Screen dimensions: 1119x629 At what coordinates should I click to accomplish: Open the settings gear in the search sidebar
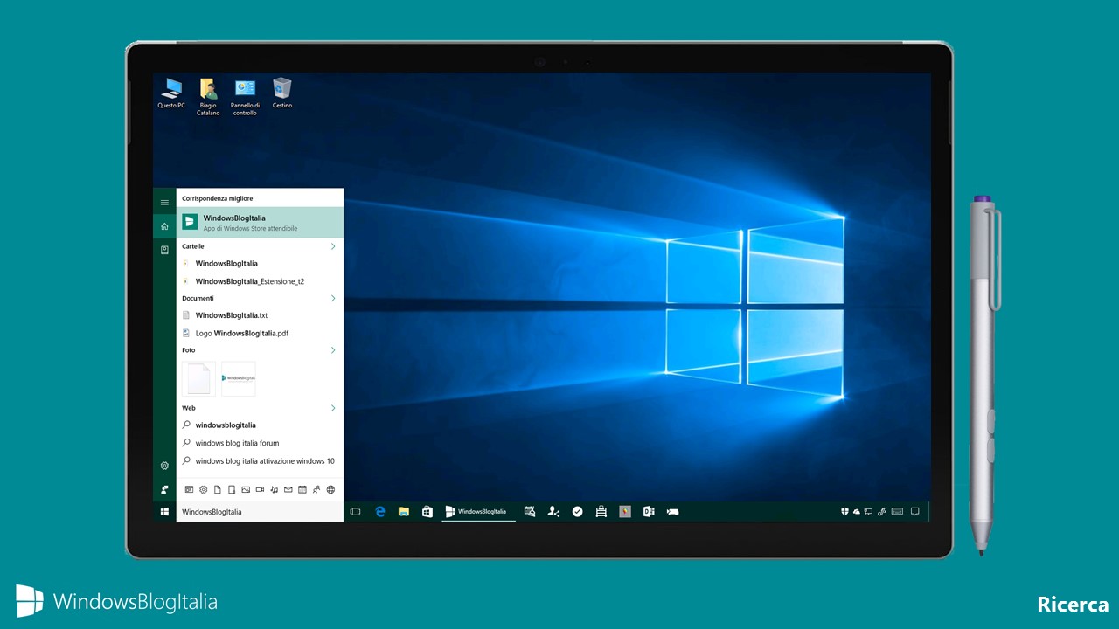pos(164,466)
